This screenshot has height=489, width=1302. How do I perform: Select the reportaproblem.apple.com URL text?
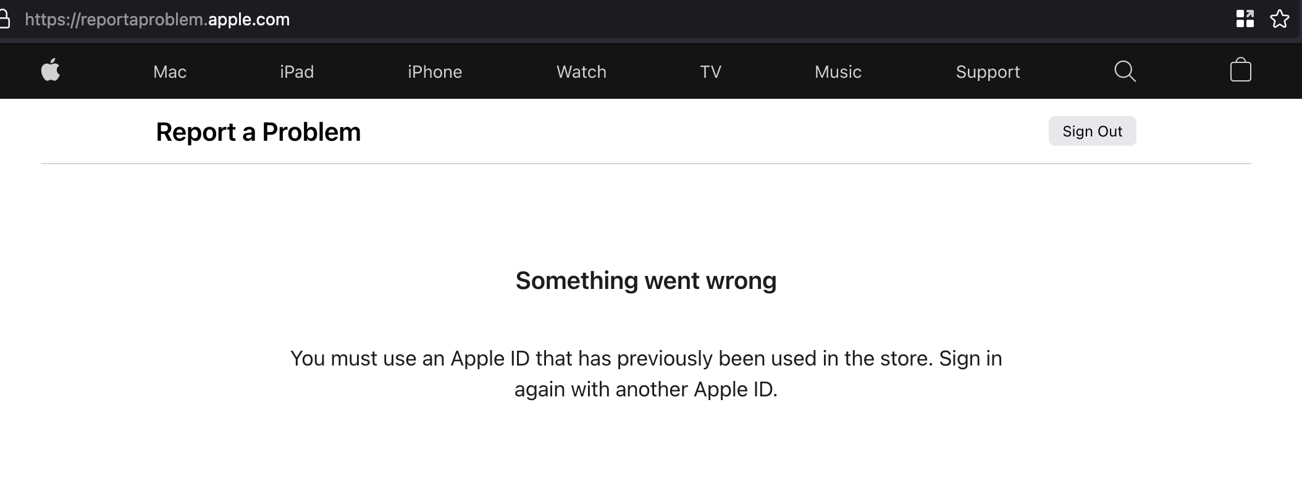[157, 19]
